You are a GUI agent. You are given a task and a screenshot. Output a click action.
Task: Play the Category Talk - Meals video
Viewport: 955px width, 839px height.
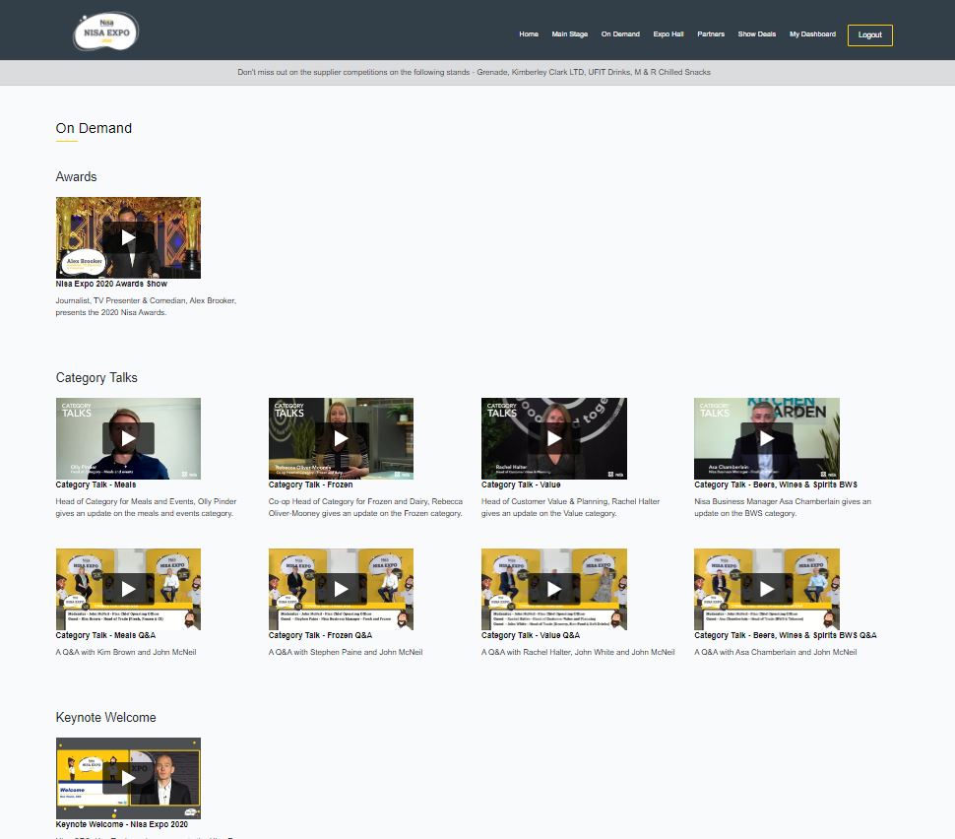pos(128,438)
